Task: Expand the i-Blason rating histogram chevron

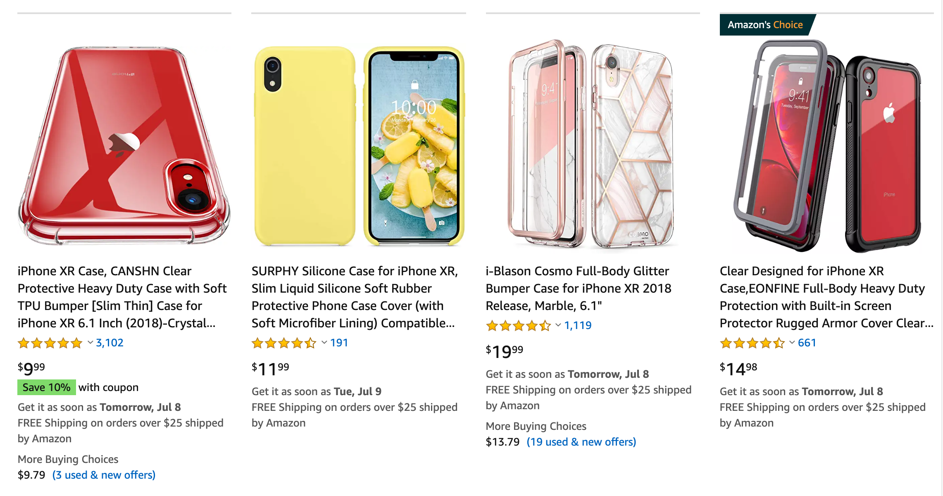Action: pos(557,325)
